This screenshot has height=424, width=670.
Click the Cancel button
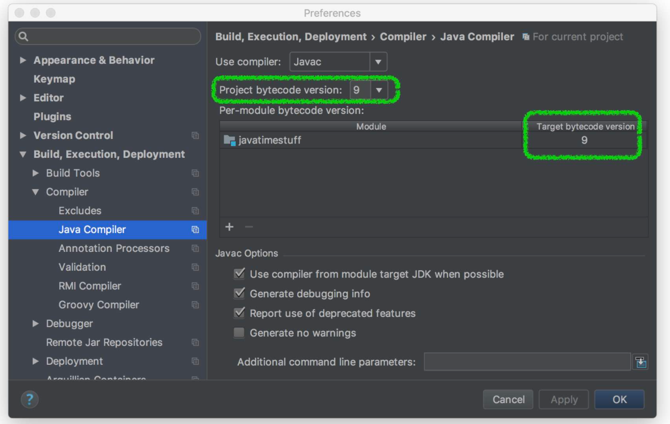(x=508, y=399)
